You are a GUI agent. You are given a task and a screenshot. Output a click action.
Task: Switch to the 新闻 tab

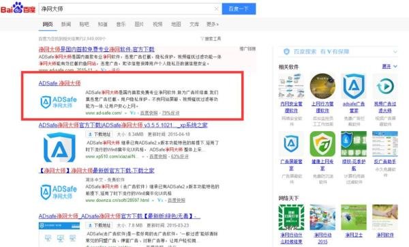(66, 25)
